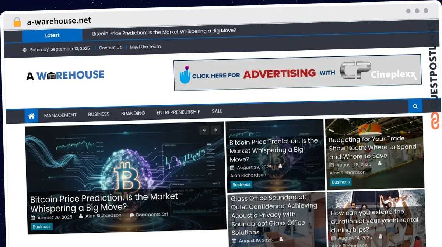Click Alan Richardson on Trade Show card
This screenshot has height=247, width=442.
click(348, 173)
